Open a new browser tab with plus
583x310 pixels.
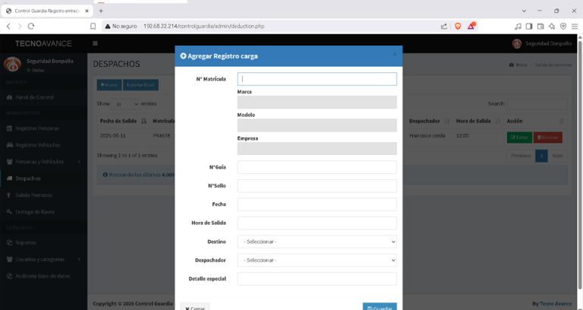coord(101,11)
